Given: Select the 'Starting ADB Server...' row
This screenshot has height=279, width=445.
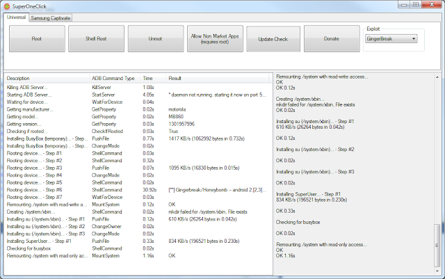Looking at the screenshot, I should 137,95.
